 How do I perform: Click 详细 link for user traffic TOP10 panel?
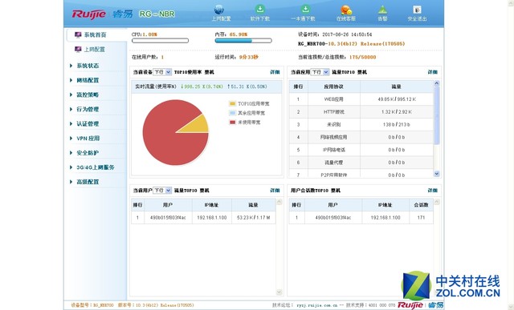pos(275,191)
